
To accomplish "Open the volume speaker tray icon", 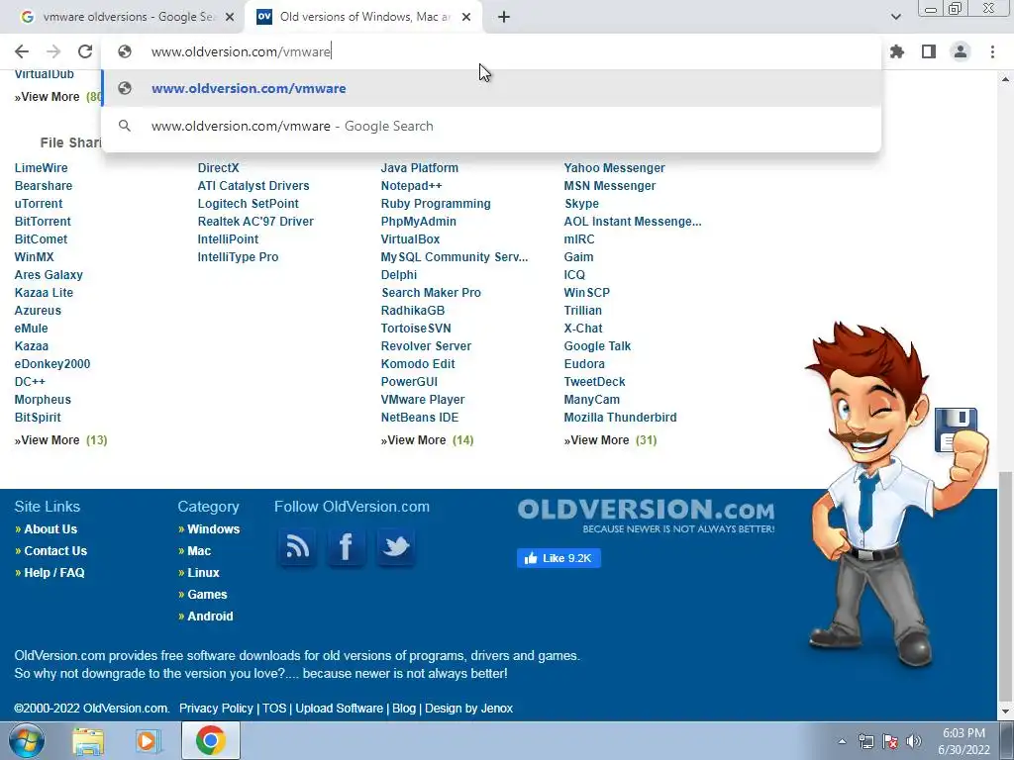I will click(914, 741).
